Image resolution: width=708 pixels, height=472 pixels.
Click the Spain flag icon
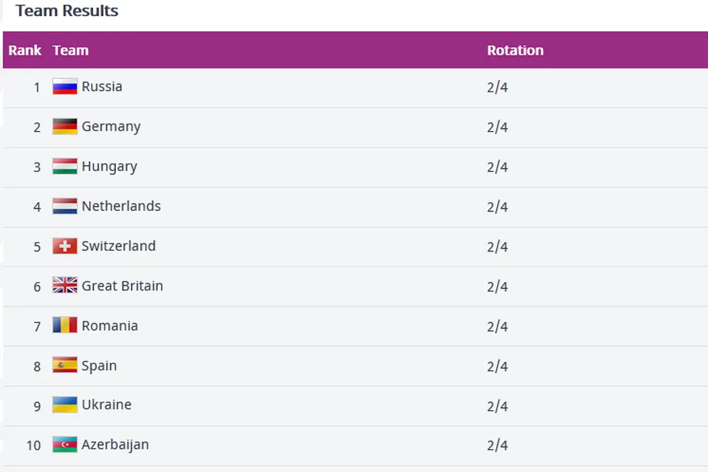pyautogui.click(x=65, y=365)
